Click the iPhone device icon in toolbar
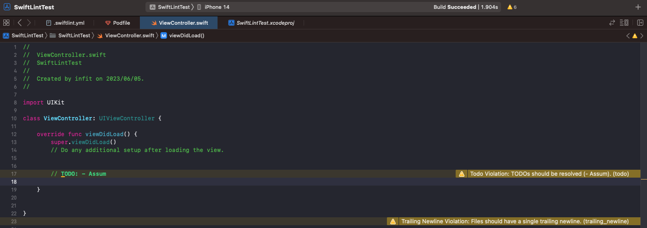Viewport: 647px width, 228px height. tap(199, 7)
